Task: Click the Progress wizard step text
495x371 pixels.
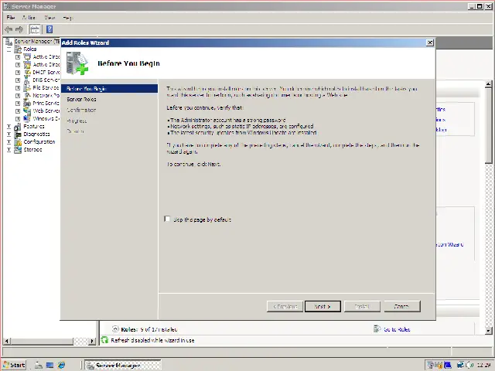Action: (77, 121)
